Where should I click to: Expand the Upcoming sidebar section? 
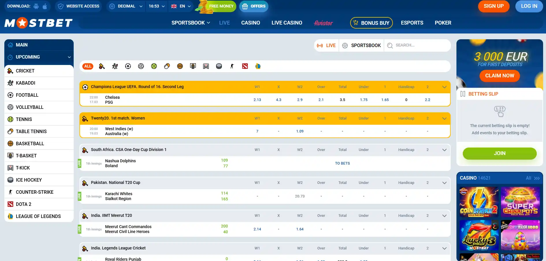point(39,57)
